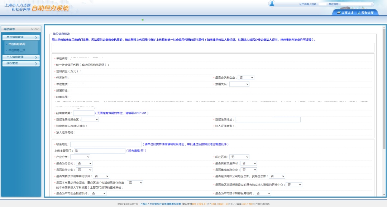387x207 pixels.
Task: Click the green speaker announcement icon
Action: pos(143,20)
